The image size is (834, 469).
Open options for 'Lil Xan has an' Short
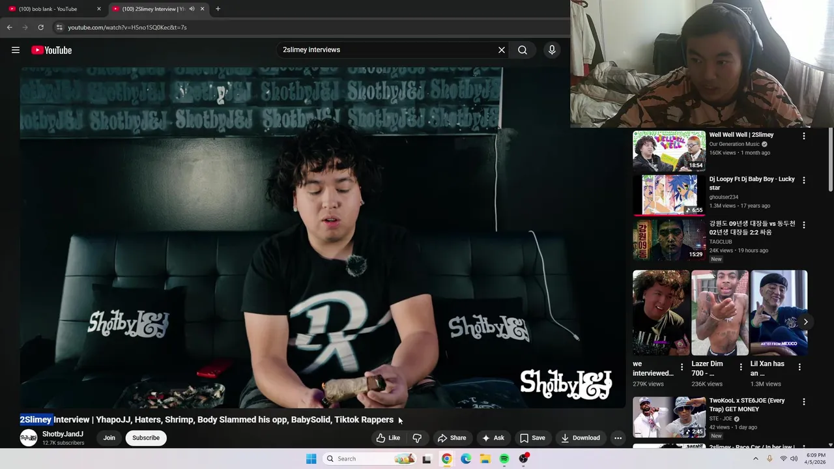(x=799, y=367)
